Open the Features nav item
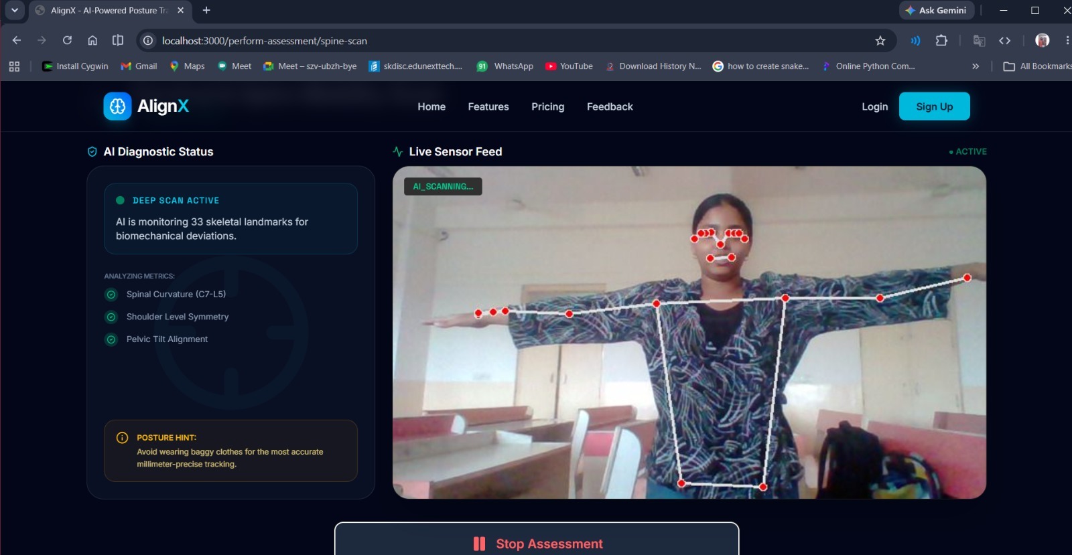This screenshot has width=1072, height=555. point(488,106)
